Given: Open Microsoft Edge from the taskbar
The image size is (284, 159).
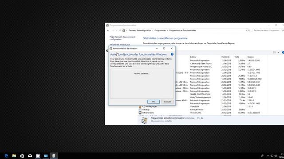Looking at the screenshot, I should point(6,156).
